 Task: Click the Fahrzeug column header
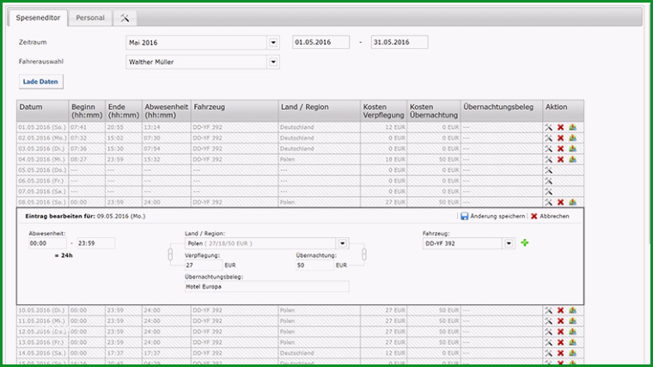(x=235, y=111)
